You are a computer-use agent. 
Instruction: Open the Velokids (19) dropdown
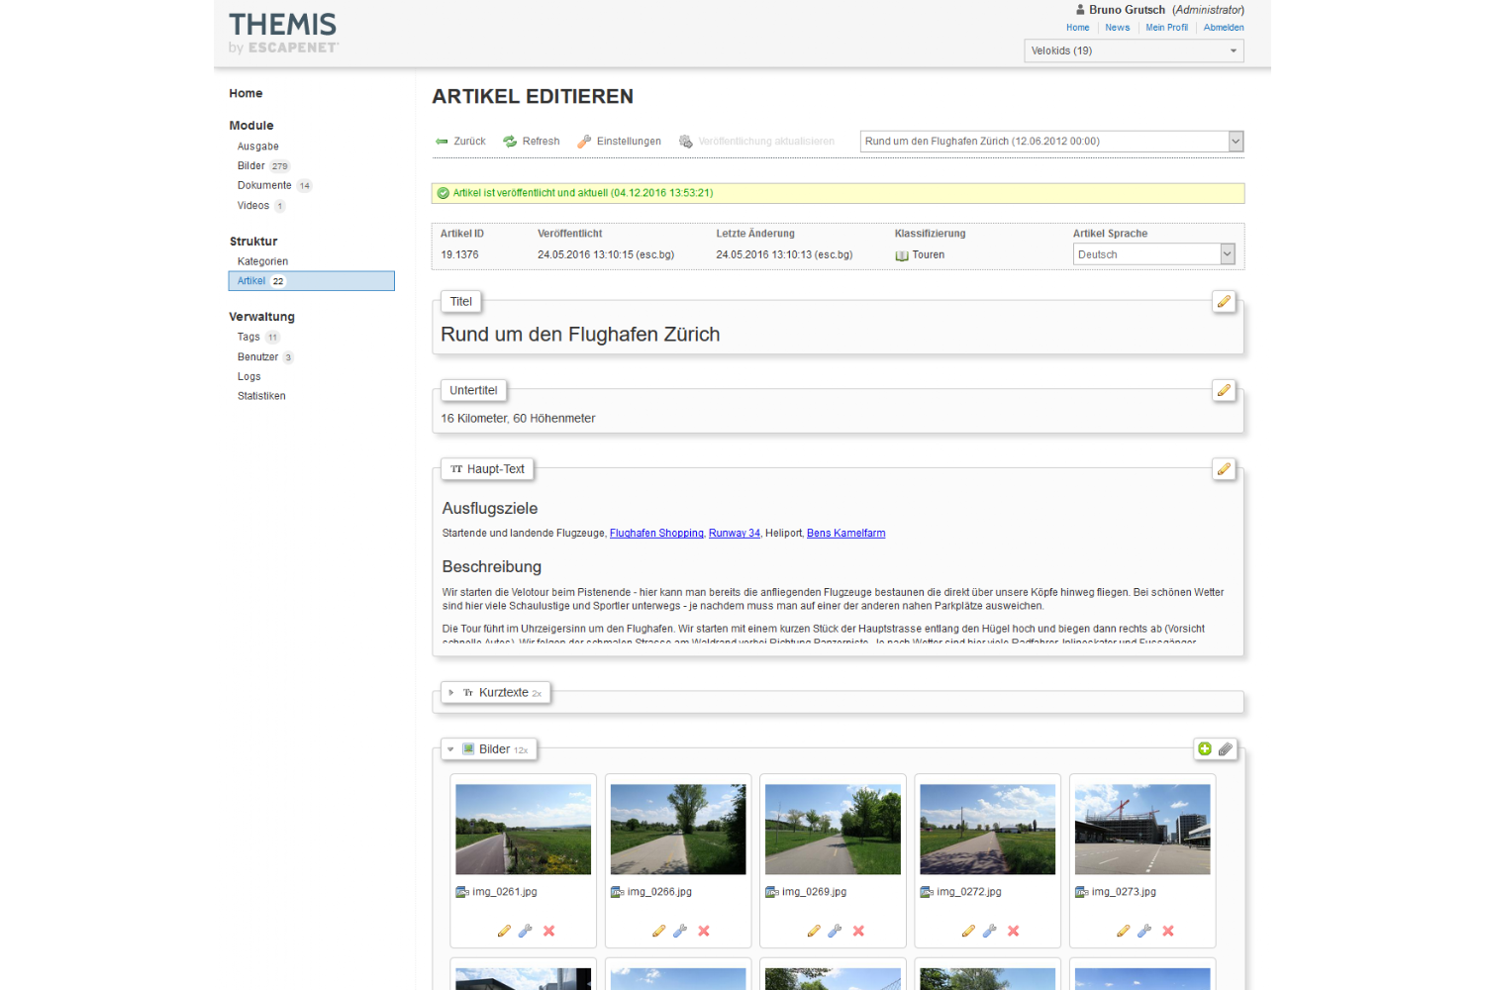(x=1134, y=50)
